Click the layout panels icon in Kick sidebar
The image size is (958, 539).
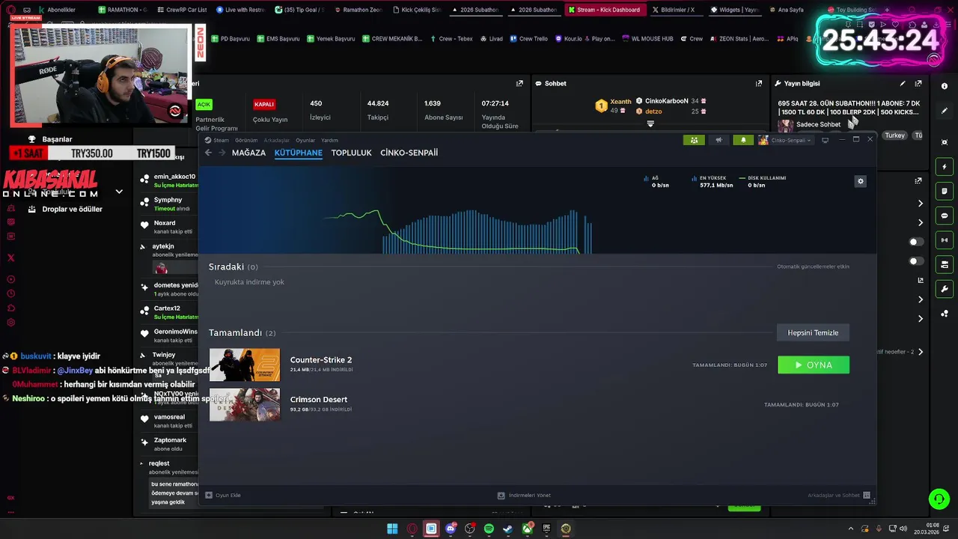point(945,265)
